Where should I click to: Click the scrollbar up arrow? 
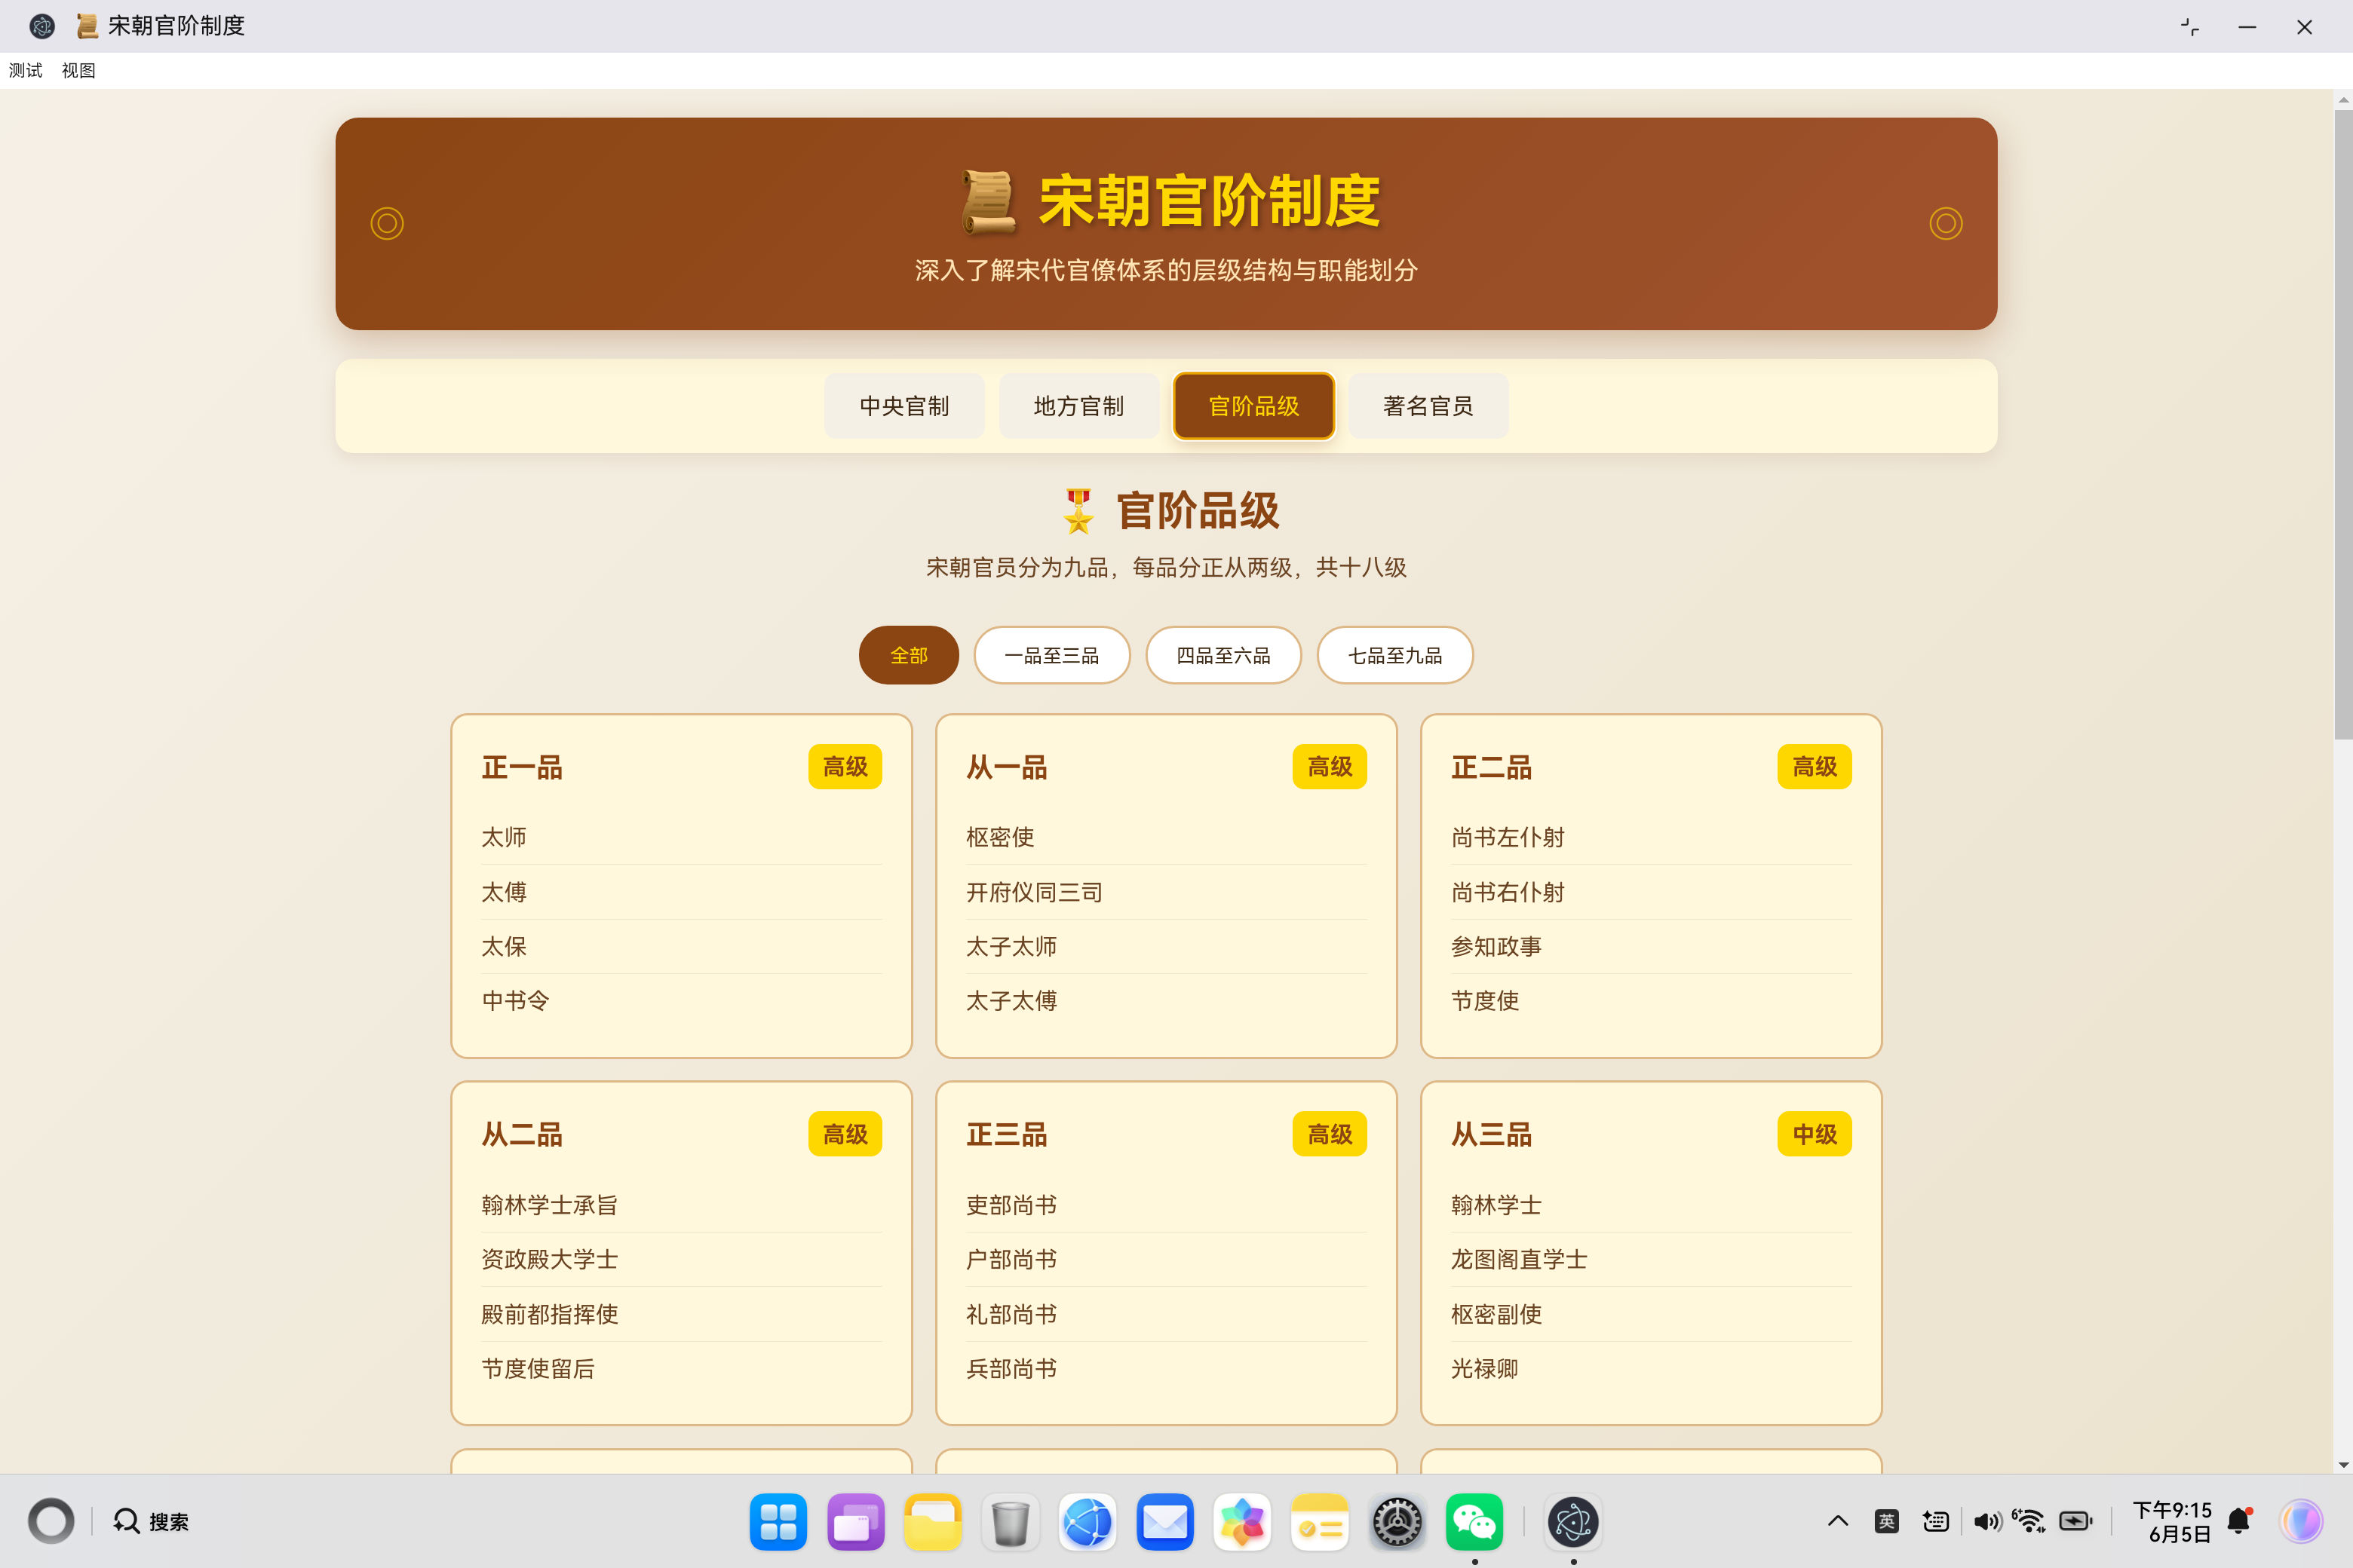(x=2343, y=100)
